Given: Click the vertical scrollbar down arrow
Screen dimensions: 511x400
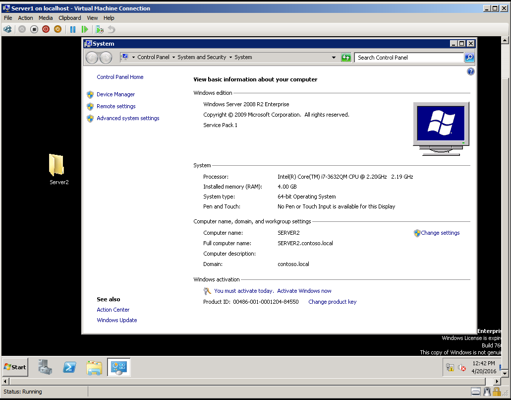Looking at the screenshot, I should pyautogui.click(x=505, y=373).
